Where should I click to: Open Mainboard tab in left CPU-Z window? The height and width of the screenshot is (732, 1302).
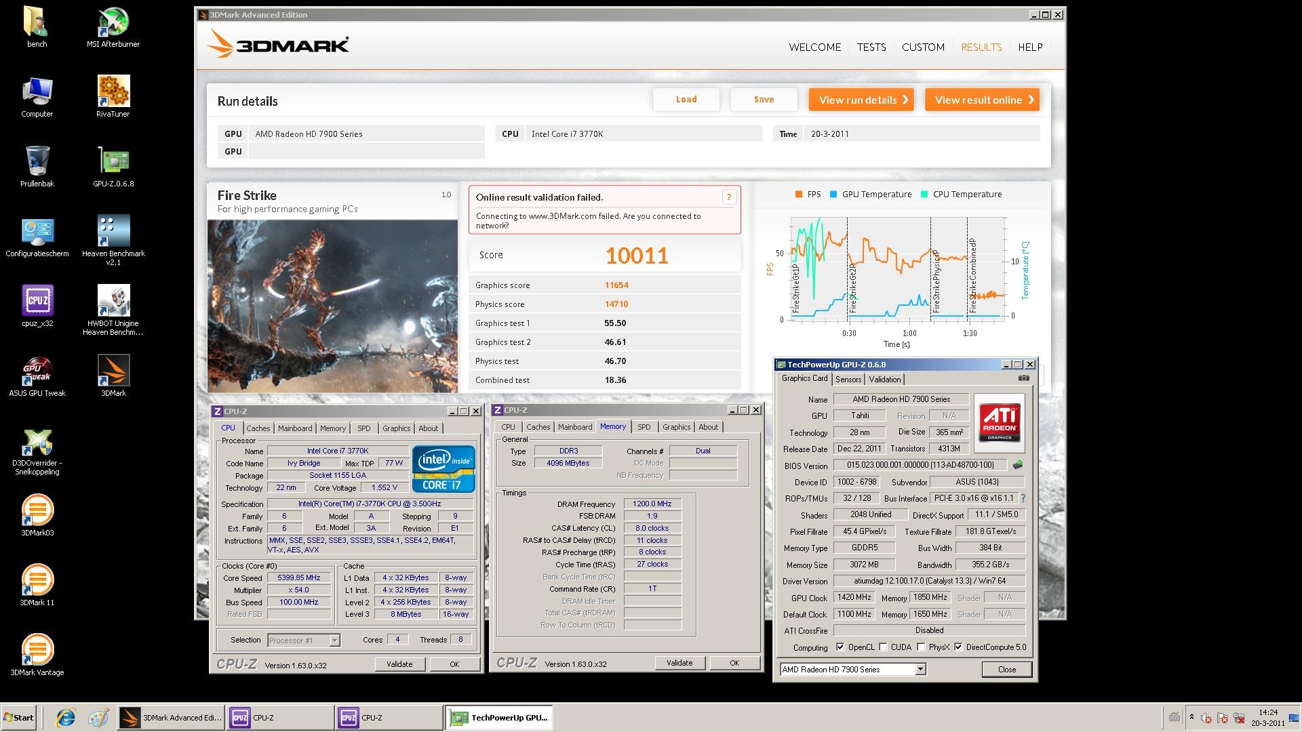(x=295, y=428)
